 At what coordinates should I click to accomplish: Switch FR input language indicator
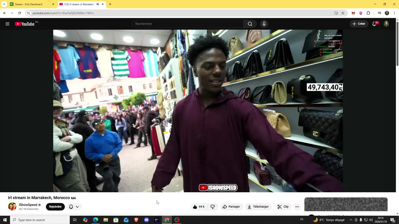click(302, 220)
